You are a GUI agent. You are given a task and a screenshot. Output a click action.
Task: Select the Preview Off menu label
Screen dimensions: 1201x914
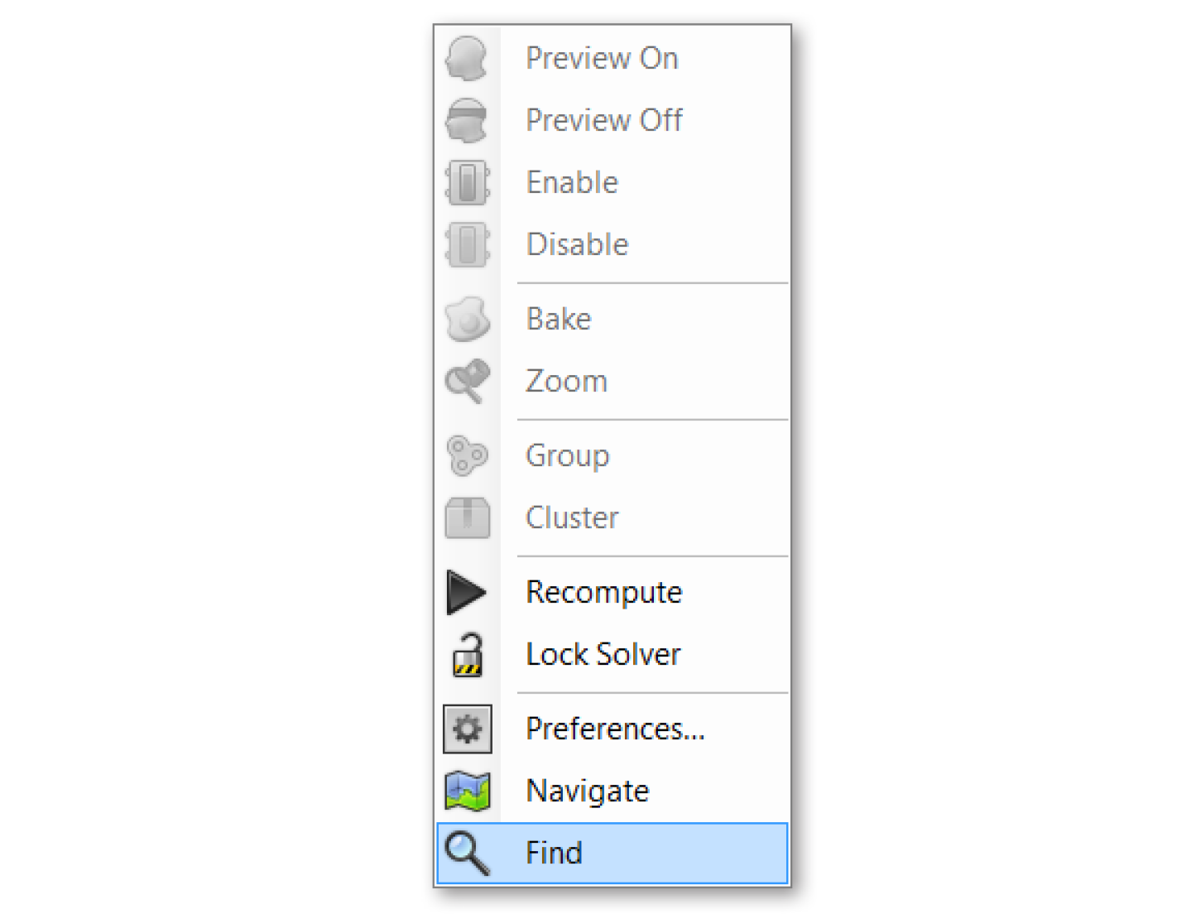[604, 120]
